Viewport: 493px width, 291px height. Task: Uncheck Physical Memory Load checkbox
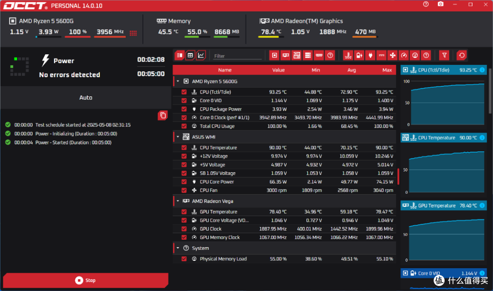(x=184, y=259)
